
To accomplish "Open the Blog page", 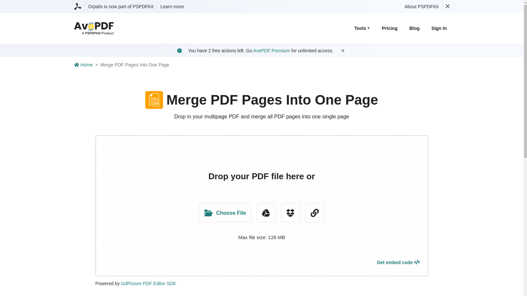I will tap(414, 29).
